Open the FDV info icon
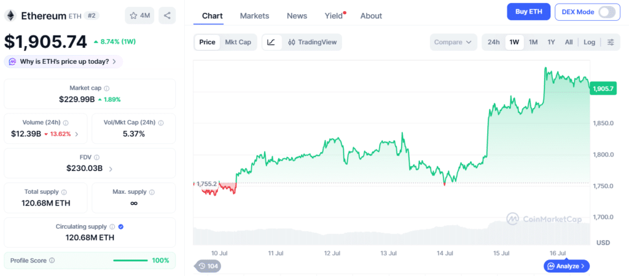Viewport: 629px width, 276px height. point(96,158)
